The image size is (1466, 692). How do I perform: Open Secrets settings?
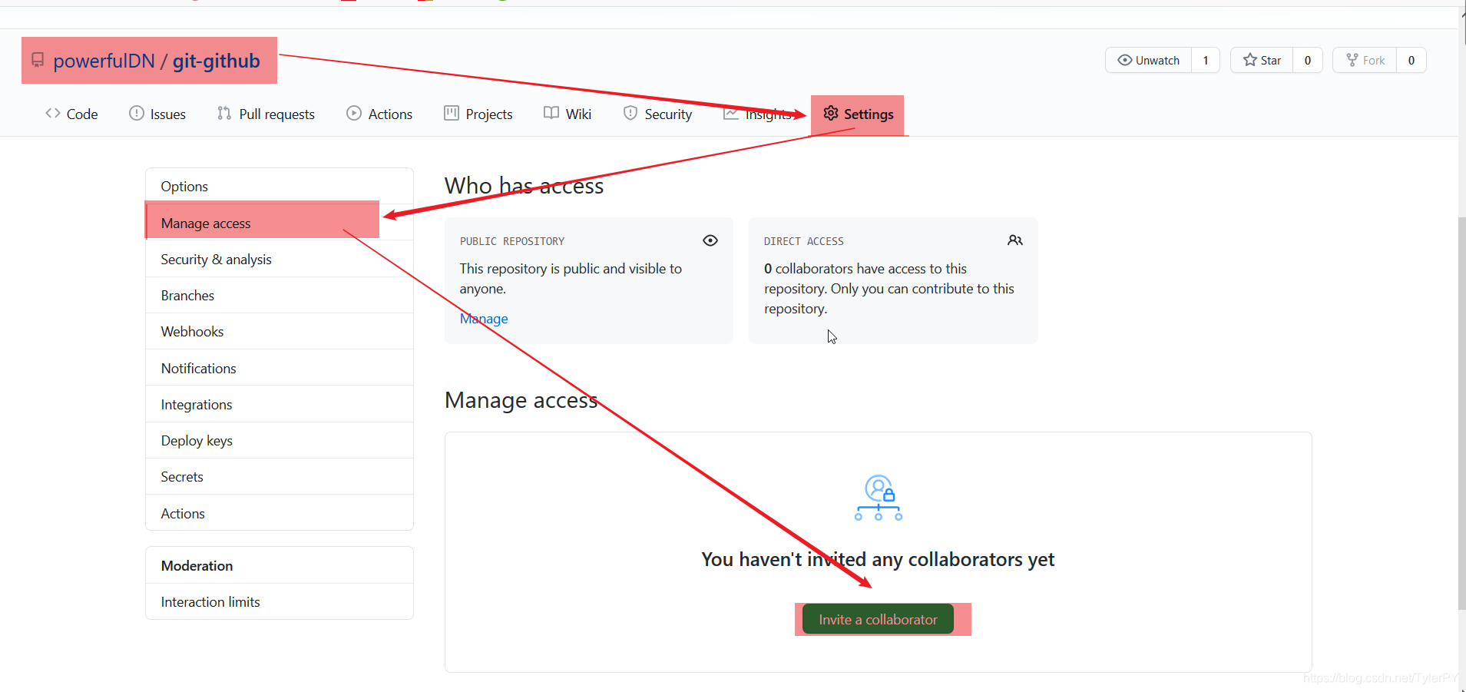pyautogui.click(x=280, y=476)
